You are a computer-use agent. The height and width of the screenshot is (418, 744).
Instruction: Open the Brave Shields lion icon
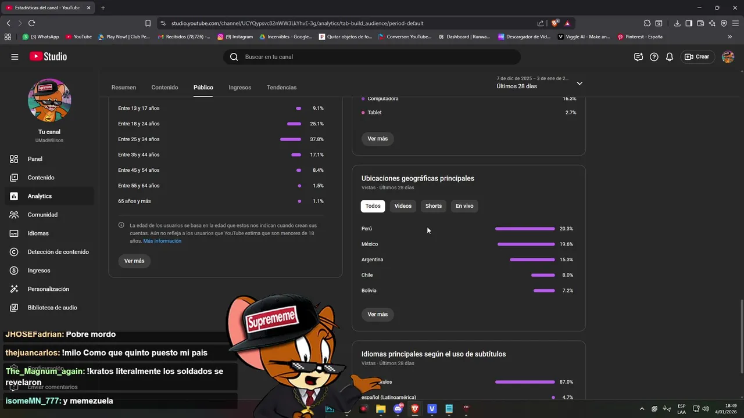(555, 23)
